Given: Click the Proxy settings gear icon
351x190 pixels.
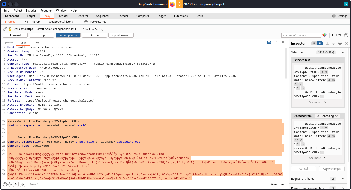Looking at the screenshot, I should click(86, 22).
